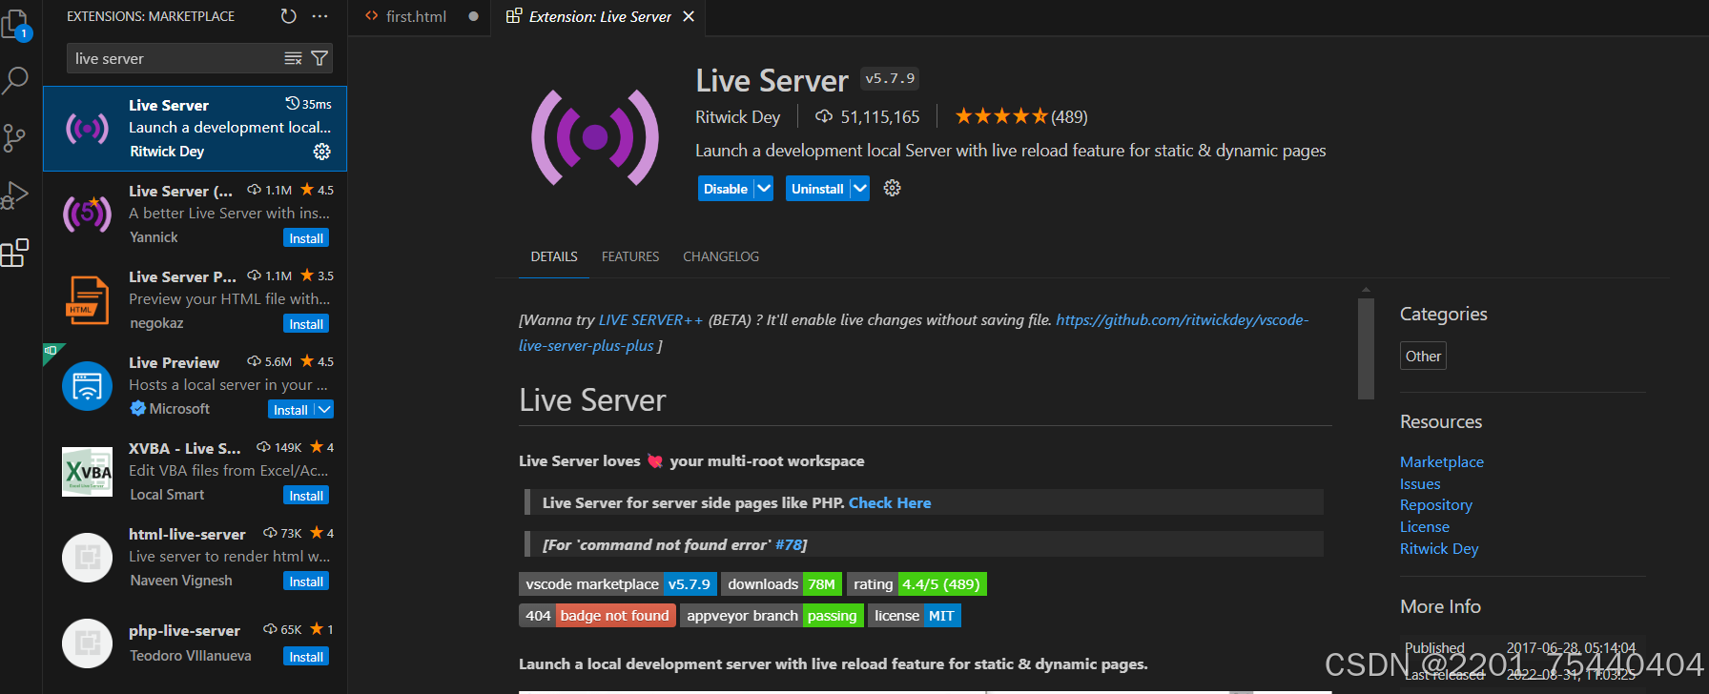Click the Other category tag
This screenshot has width=1709, height=694.
(x=1422, y=356)
